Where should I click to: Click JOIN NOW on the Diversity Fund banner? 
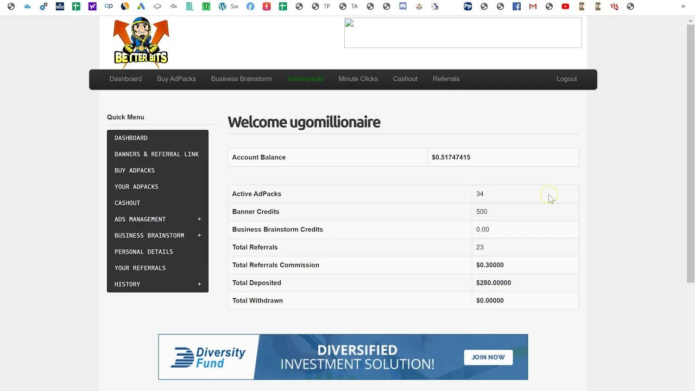tap(488, 357)
